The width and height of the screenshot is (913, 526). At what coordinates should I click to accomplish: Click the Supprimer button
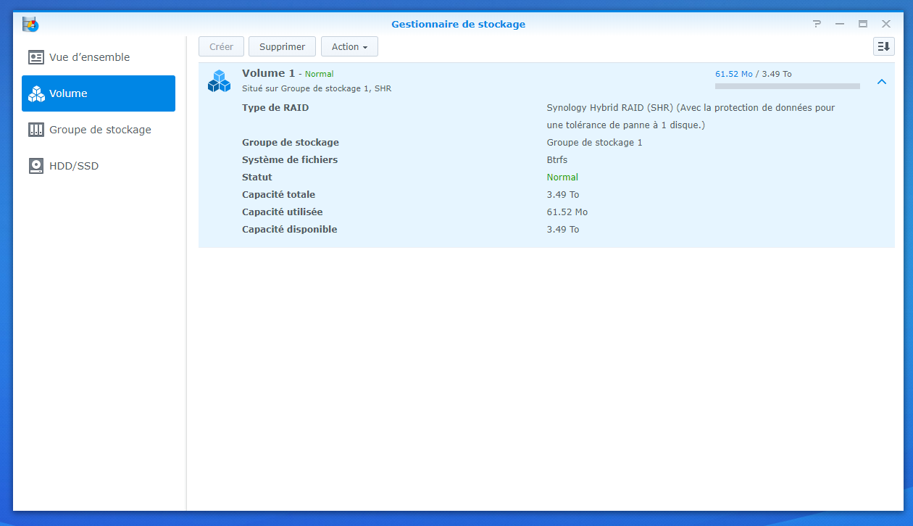coord(282,46)
